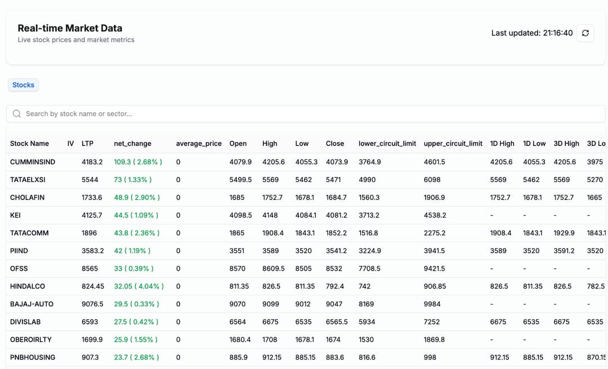The image size is (608, 369).
Task: Select the HINDALCO stock row
Action: 26,286
